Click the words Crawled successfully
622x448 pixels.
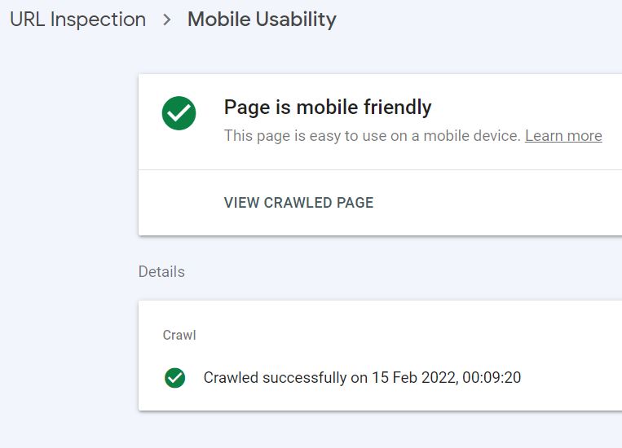(275, 378)
